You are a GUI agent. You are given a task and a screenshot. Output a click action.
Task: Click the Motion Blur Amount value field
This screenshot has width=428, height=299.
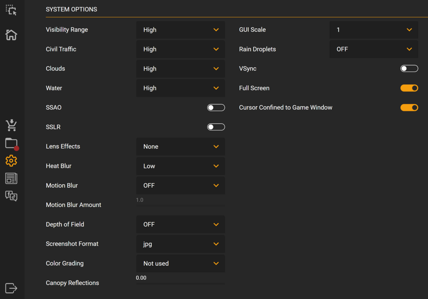click(x=180, y=200)
